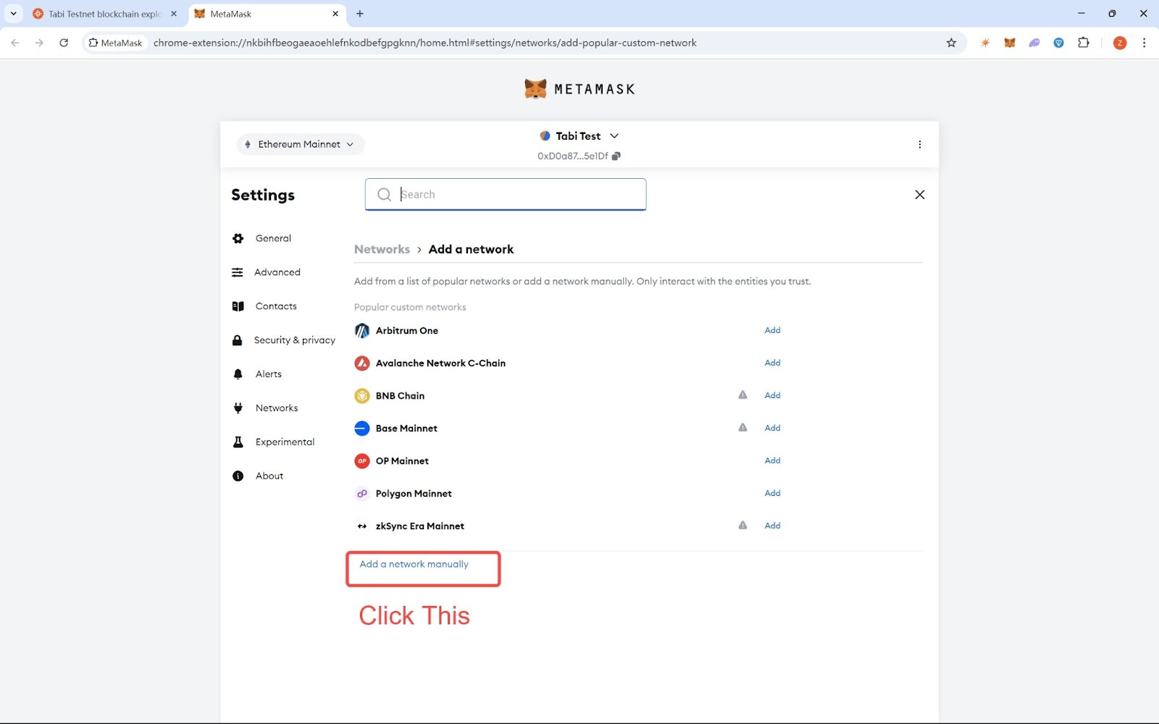Click the Experimental flask icon

(x=238, y=442)
